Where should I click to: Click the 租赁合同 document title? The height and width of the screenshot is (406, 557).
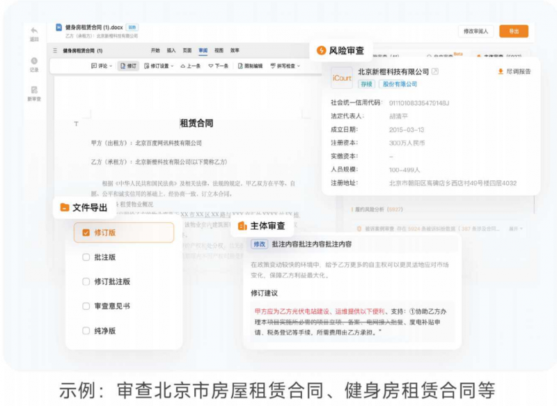click(x=196, y=123)
